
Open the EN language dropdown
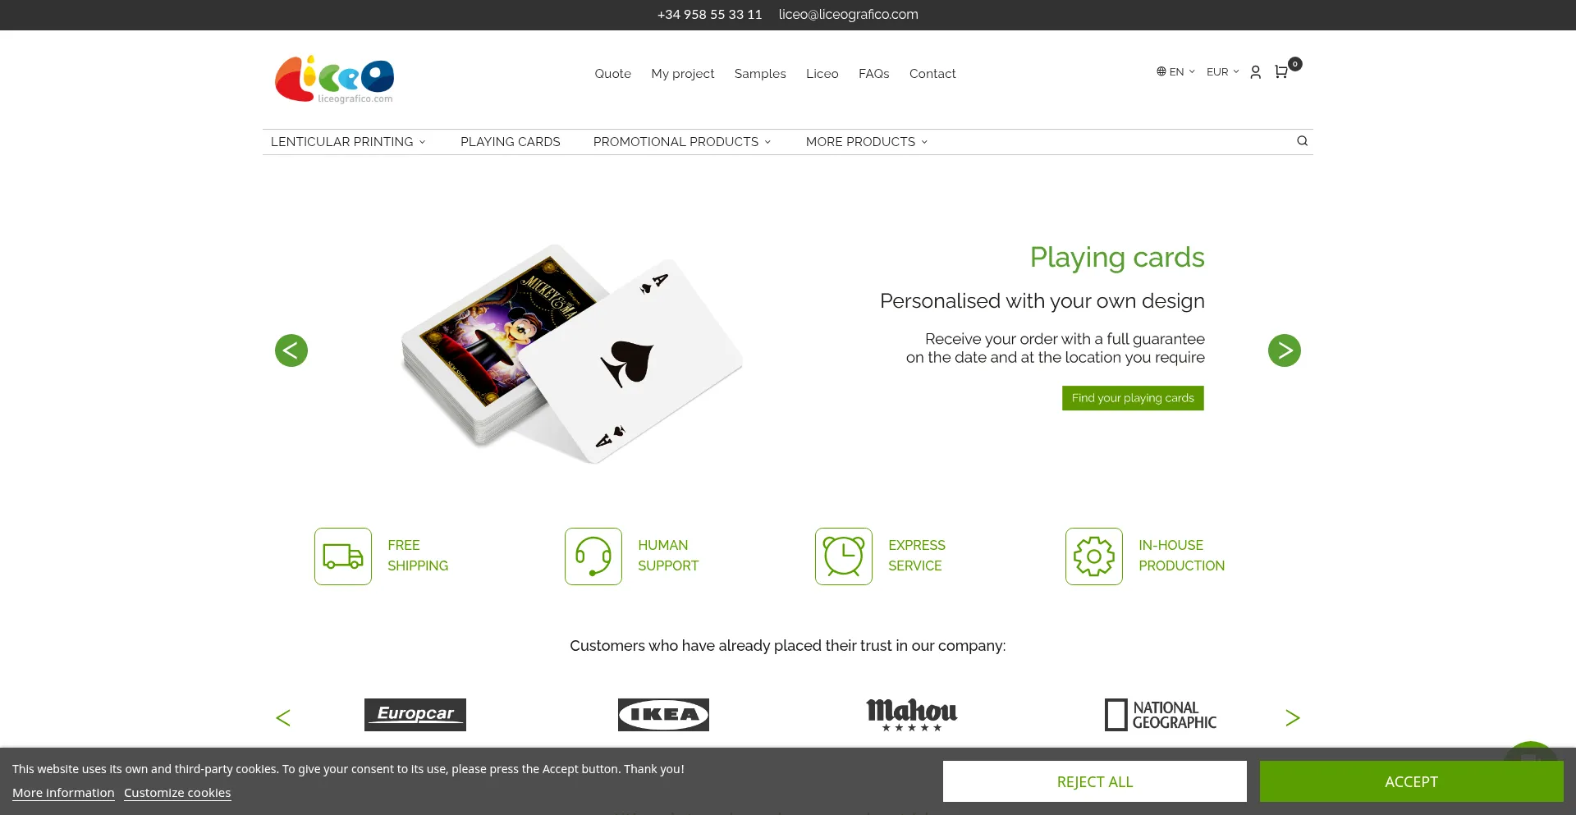tap(1176, 72)
